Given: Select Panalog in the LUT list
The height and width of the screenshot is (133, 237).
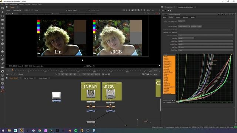Looking at the screenshot, I should pos(166,68).
